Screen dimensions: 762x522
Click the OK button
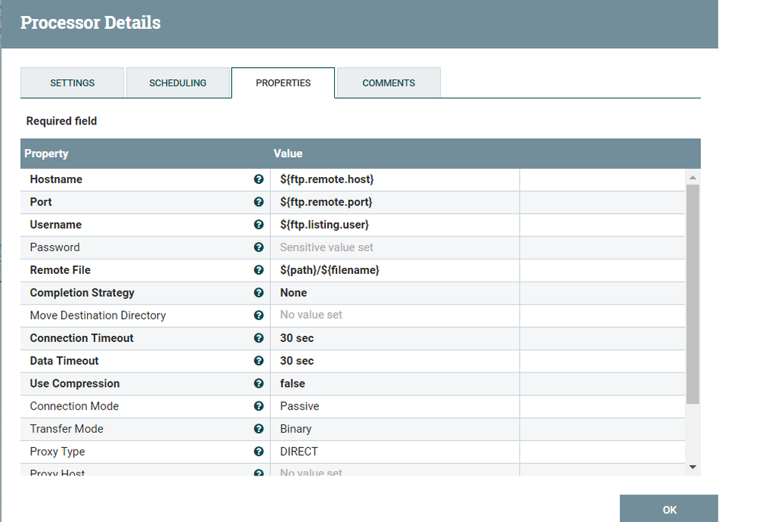point(669,508)
